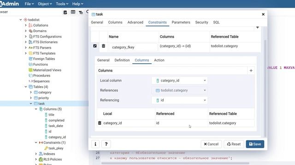Select the category_id column in tree
This screenshot has height=165, width=295.
point(57,137)
